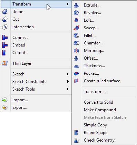Expand the Sketch Tools submenu arrow
137x145 pixels.
coord(68,89)
